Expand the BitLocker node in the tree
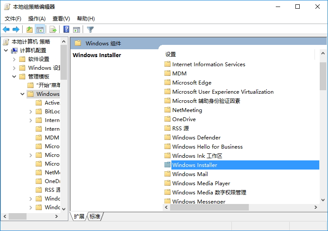 [x=30, y=112]
